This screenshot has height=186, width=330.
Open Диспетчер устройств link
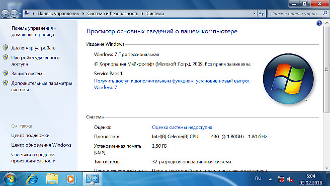(34, 48)
